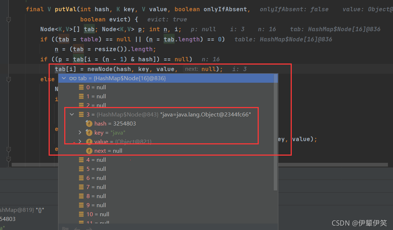This screenshot has height=230, width=393.
Task: Click the array element icon for index 1
Action: pyautogui.click(x=81, y=96)
